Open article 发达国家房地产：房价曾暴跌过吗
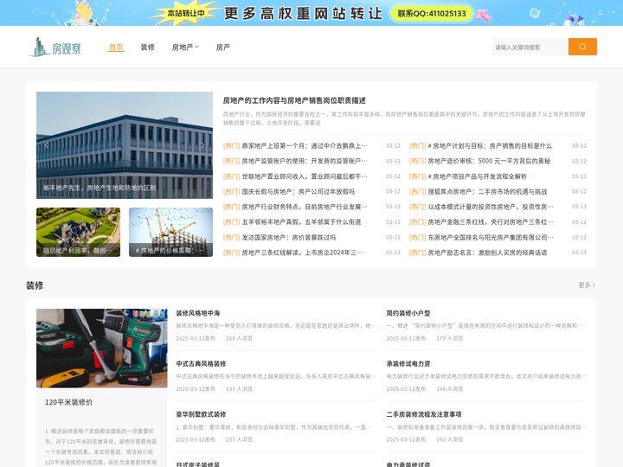This screenshot has width=623, height=467. pos(288,237)
